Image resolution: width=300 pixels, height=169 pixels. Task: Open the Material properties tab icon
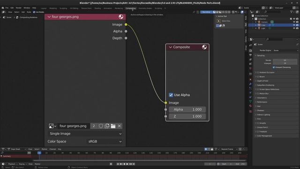(250, 106)
